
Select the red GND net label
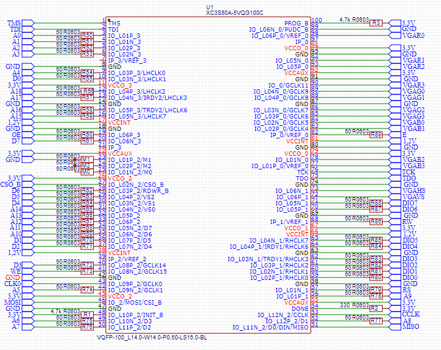pyautogui.click(x=12, y=277)
